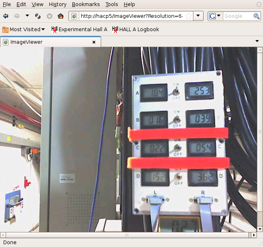Screen dimensions: 263x247
Task: Click the vertical scrollbar up arrow
Action: (x=260, y=50)
